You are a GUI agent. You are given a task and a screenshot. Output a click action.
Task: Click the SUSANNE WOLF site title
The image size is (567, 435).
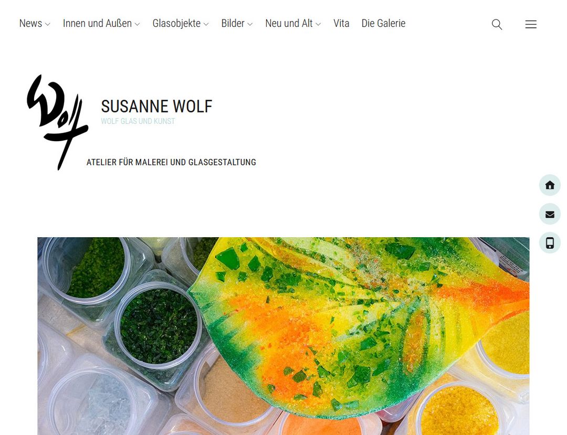(156, 106)
